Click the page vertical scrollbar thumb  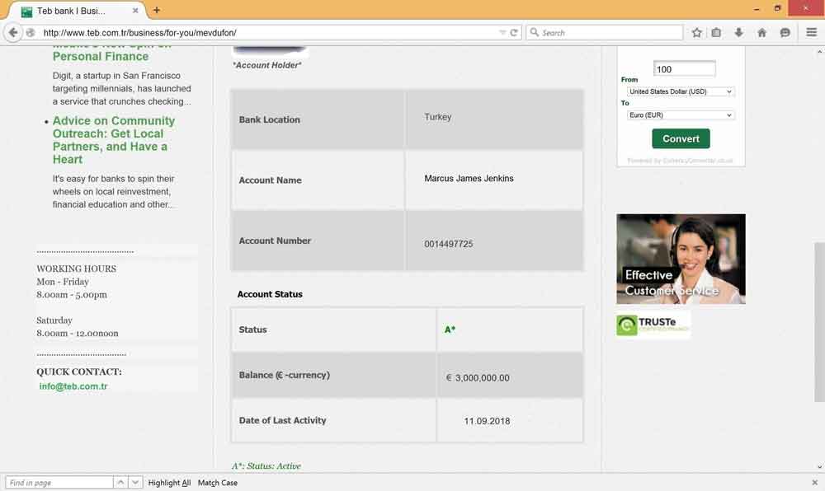tap(819, 321)
